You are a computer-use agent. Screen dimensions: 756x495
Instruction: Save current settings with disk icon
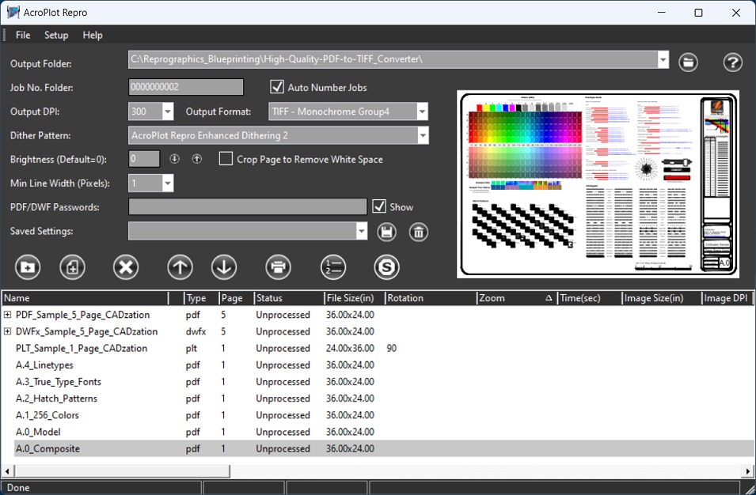point(386,232)
